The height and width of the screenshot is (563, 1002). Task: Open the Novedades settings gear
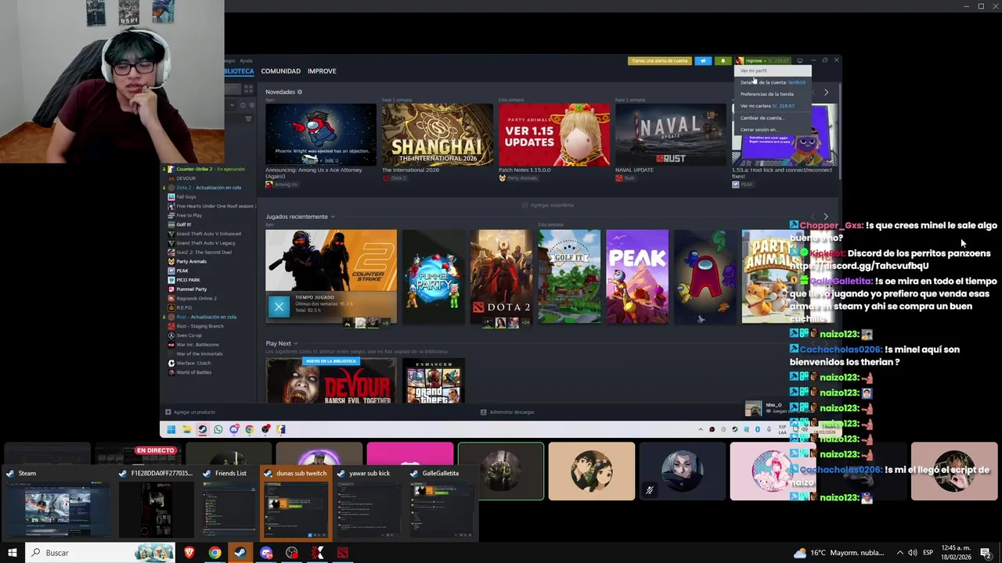(300, 92)
